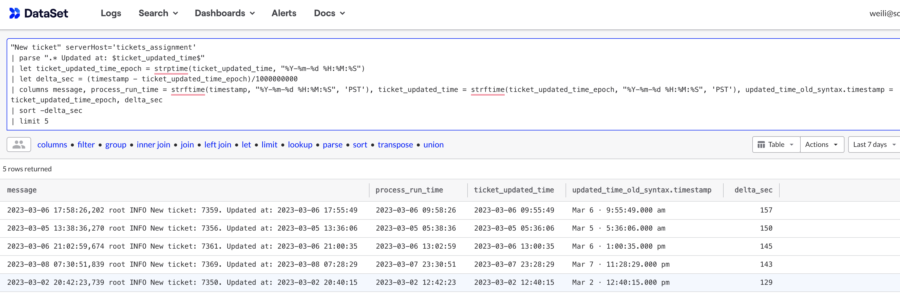Select the row for ticket 7359
The image size is (900, 297).
click(182, 210)
